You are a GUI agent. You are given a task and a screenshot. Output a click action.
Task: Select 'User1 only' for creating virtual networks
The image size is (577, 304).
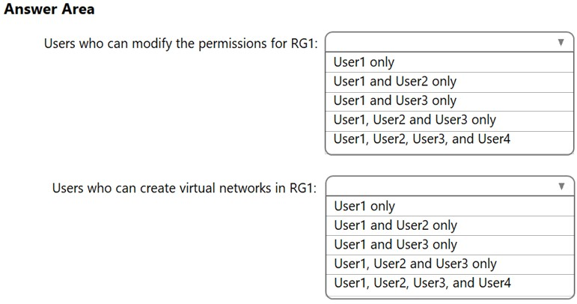point(364,206)
